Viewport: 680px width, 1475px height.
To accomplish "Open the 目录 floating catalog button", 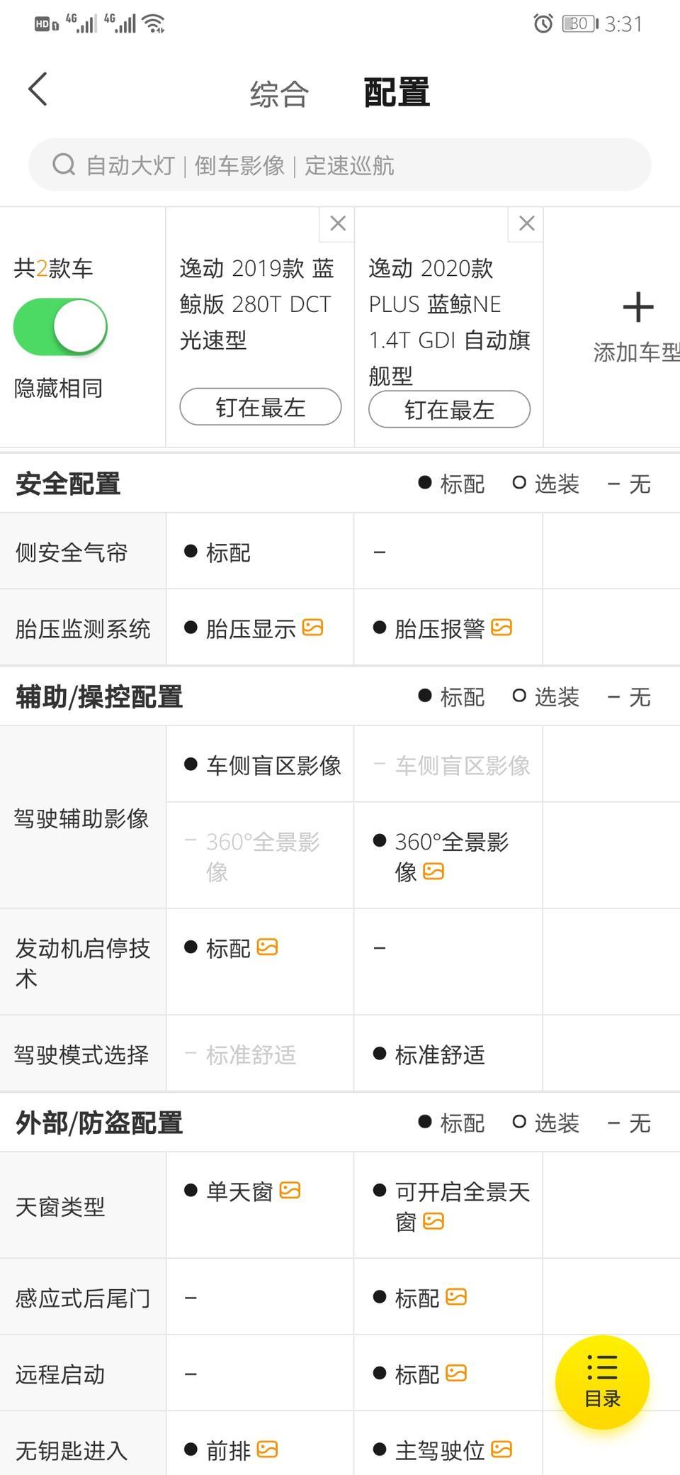I will coord(602,1382).
